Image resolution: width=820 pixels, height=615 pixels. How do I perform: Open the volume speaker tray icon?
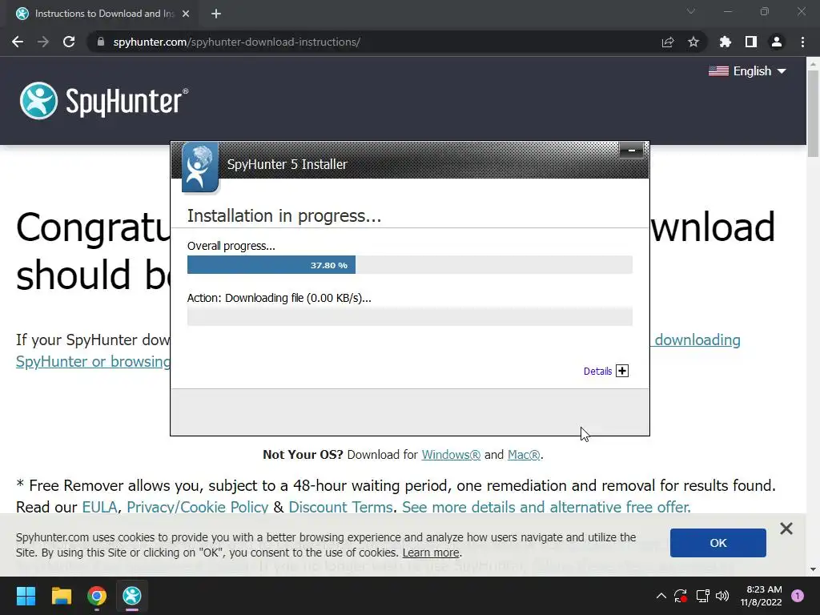[722, 596]
